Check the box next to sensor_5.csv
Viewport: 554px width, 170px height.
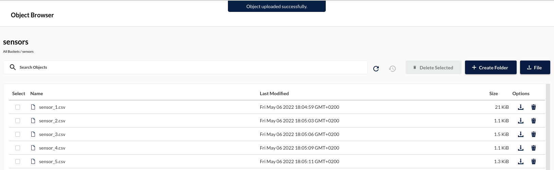click(18, 161)
